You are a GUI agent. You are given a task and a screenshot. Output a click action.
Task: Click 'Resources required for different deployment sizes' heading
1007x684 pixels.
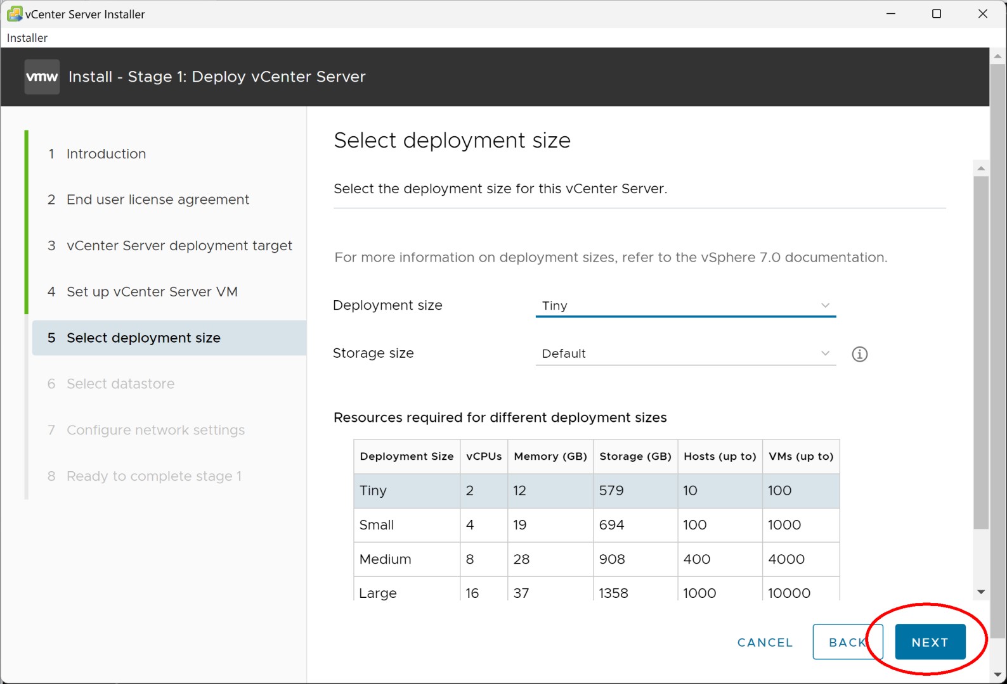[x=500, y=417]
